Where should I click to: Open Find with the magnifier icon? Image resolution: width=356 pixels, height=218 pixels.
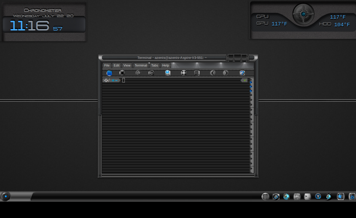[x=168, y=73]
